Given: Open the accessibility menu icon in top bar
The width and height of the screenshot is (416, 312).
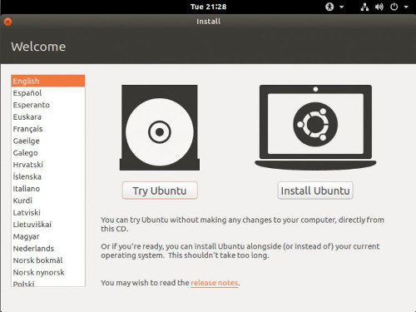Looking at the screenshot, I should coord(329,7).
